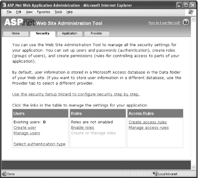Click the Create user link
198x178 pixels.
[25, 128]
